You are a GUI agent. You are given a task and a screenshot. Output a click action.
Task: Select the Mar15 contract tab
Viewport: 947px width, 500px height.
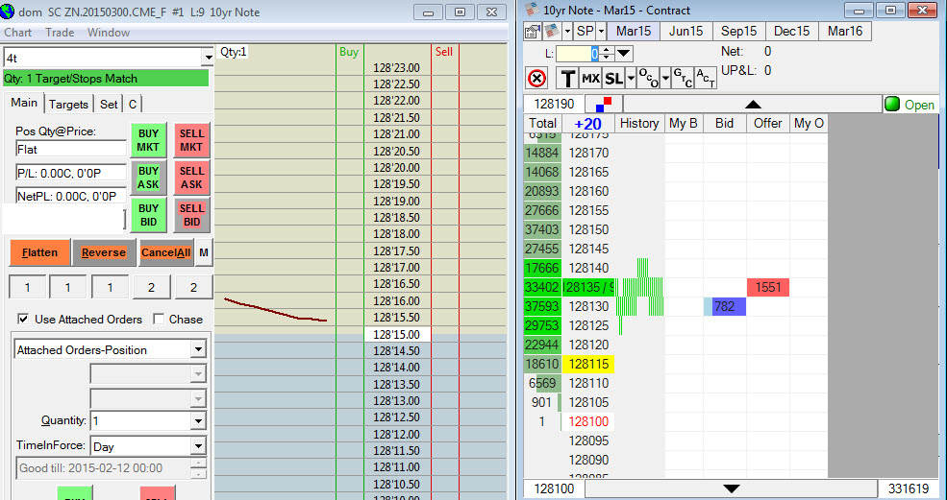coord(634,32)
